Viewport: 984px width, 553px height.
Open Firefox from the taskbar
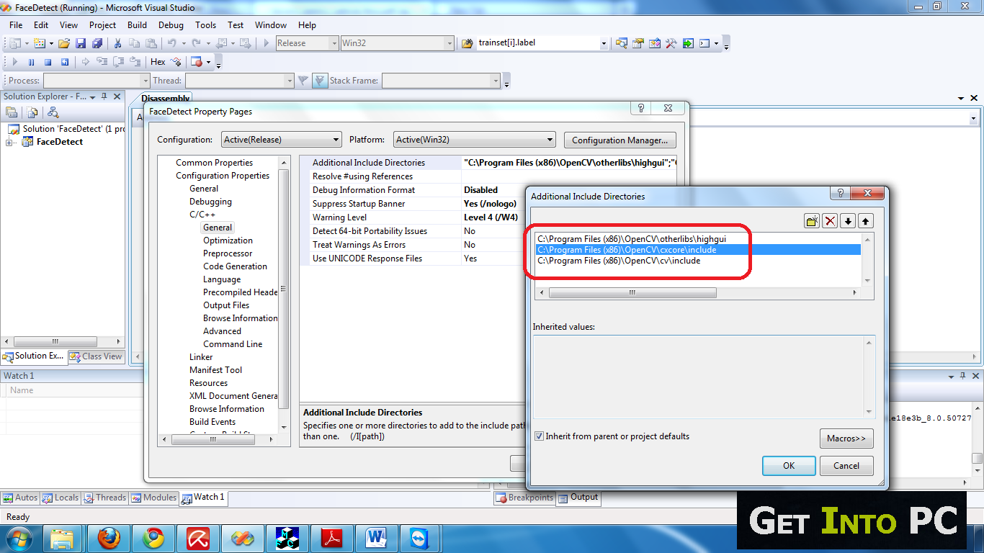tap(109, 538)
